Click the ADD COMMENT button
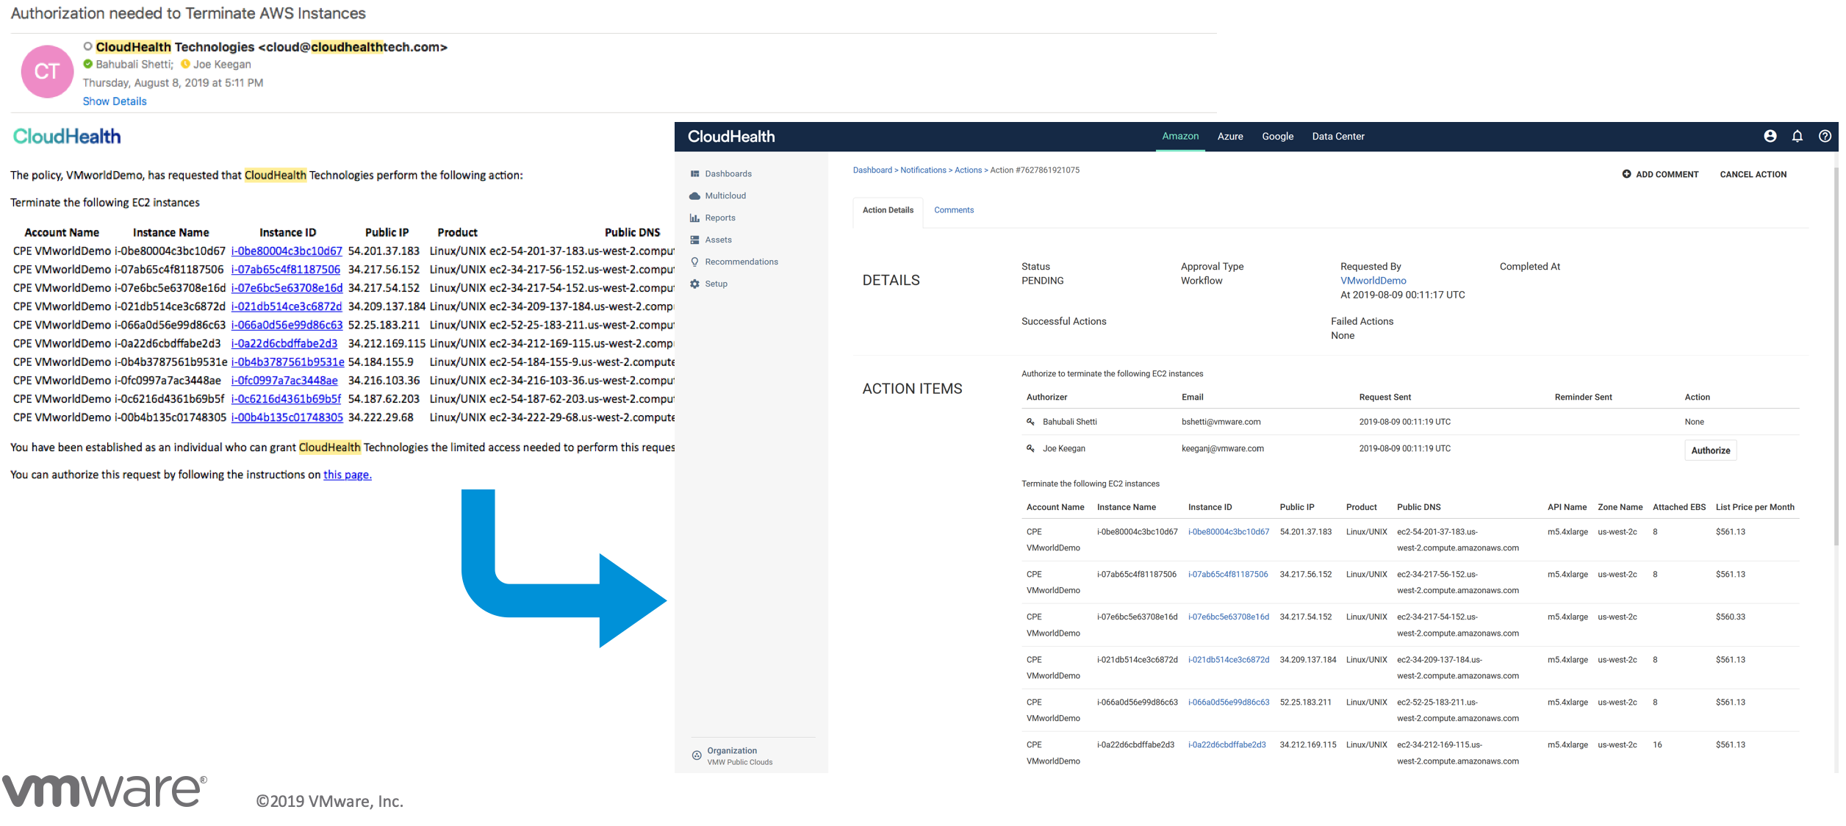 click(x=1660, y=175)
